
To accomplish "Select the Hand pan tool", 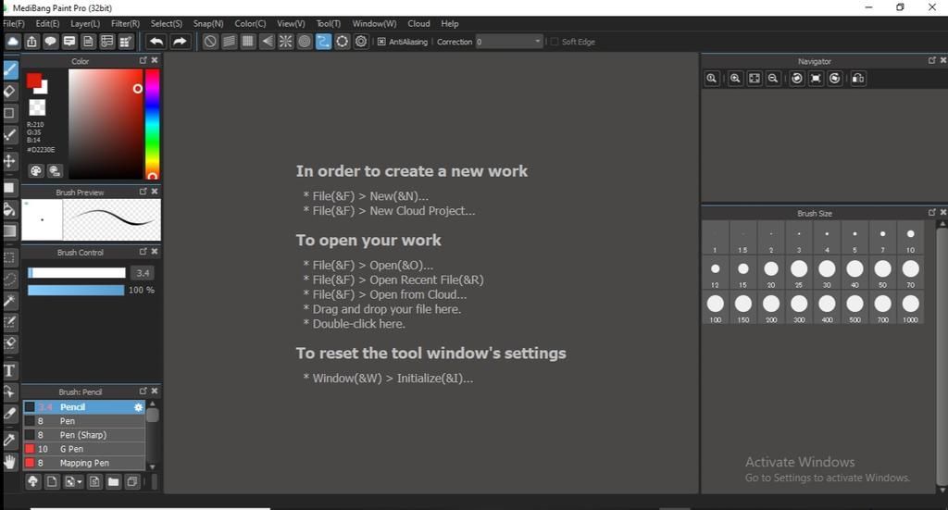I will pos(9,462).
